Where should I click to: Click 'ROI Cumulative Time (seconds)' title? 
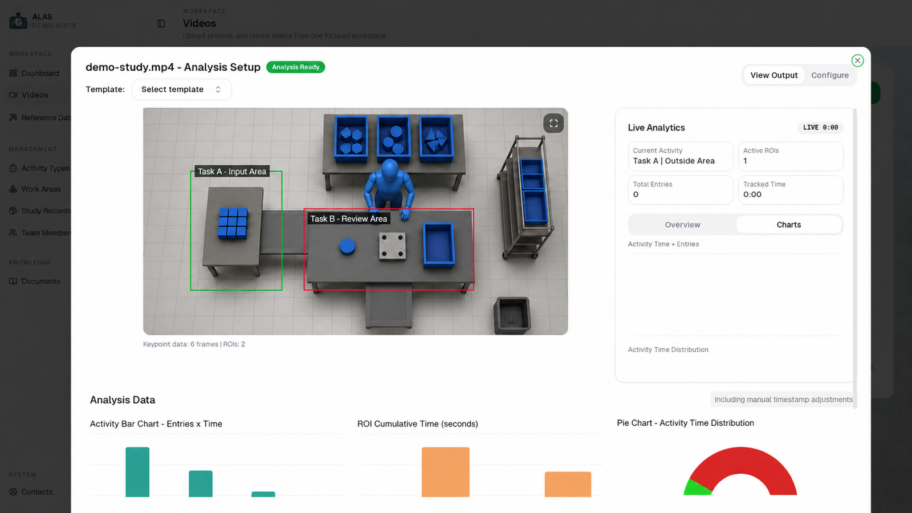(x=418, y=424)
